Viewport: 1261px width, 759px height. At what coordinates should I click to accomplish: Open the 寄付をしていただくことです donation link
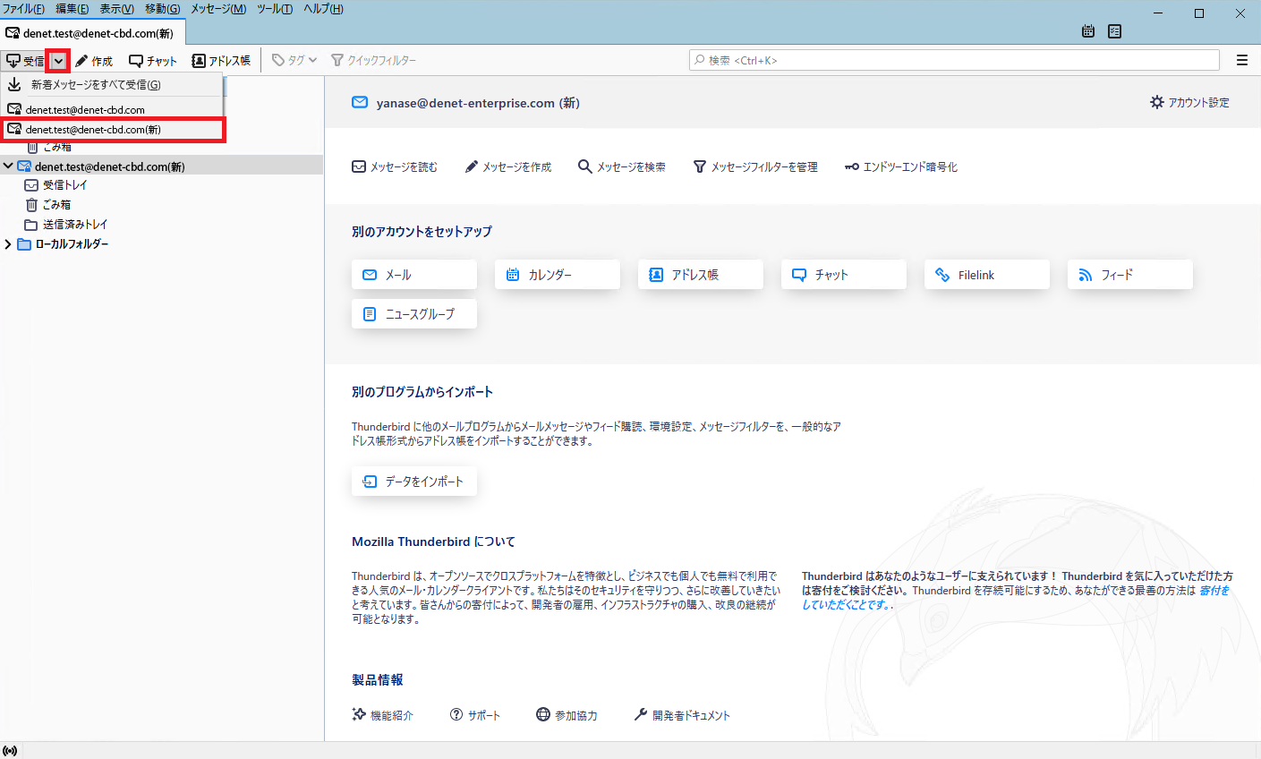click(847, 605)
